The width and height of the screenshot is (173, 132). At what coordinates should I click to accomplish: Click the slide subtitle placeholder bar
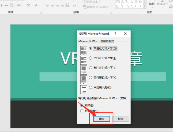click(x=103, y=76)
